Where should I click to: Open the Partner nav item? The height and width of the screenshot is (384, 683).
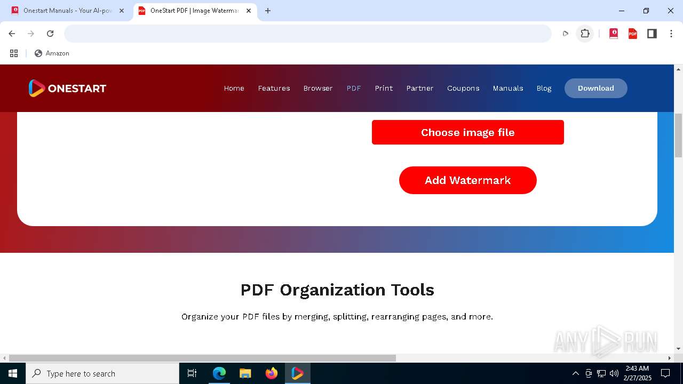(420, 88)
